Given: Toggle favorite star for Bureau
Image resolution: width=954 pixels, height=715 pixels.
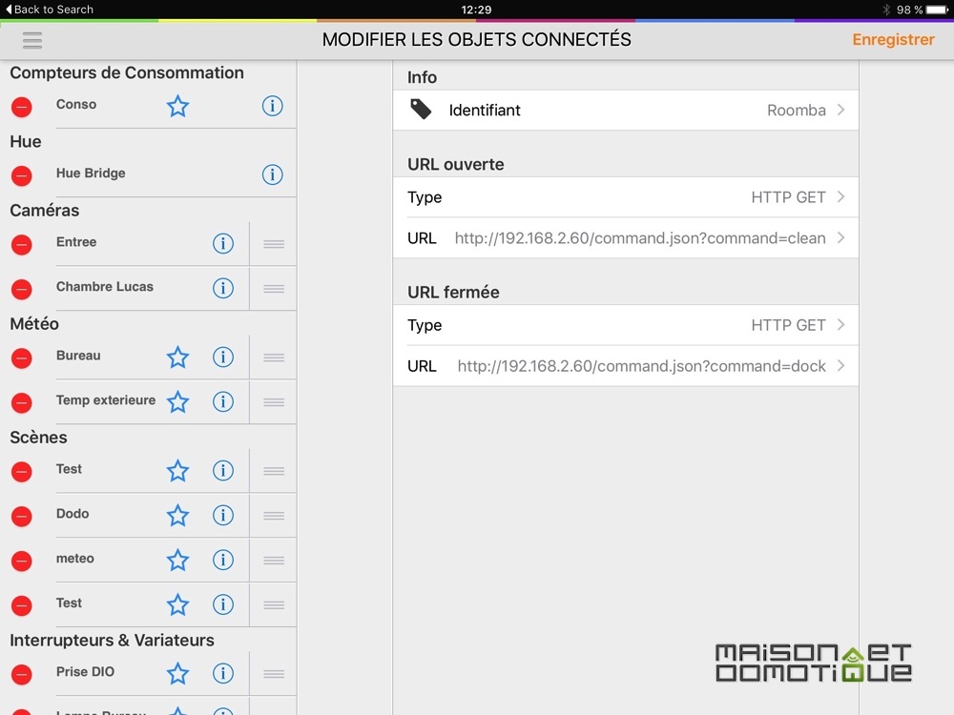Looking at the screenshot, I should [x=177, y=357].
